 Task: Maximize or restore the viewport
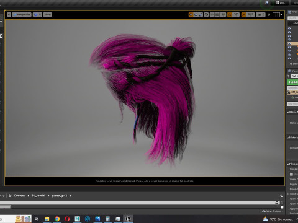coord(269,15)
